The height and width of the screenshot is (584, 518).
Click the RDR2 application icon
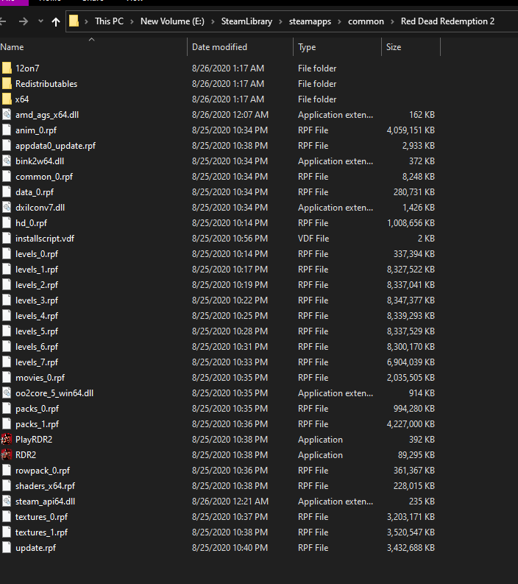[x=7, y=455]
